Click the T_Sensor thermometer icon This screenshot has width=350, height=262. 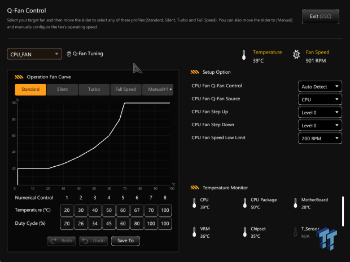[296, 232]
